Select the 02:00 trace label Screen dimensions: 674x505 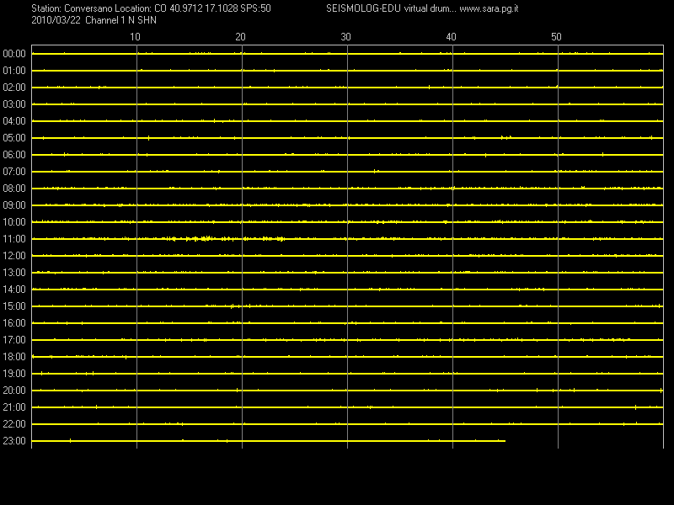pyautogui.click(x=14, y=88)
